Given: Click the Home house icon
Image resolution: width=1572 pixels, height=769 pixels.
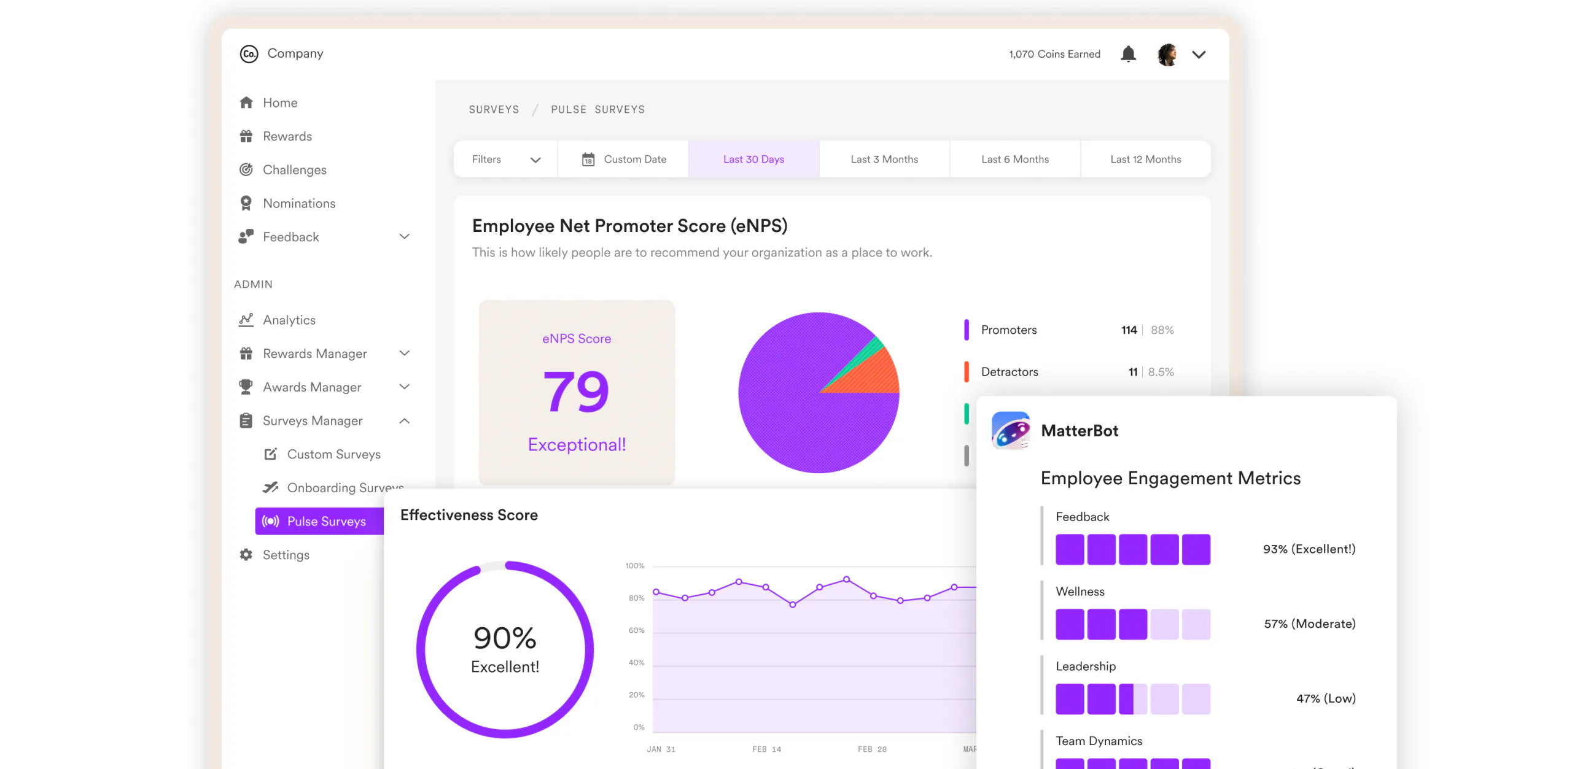Looking at the screenshot, I should point(246,102).
